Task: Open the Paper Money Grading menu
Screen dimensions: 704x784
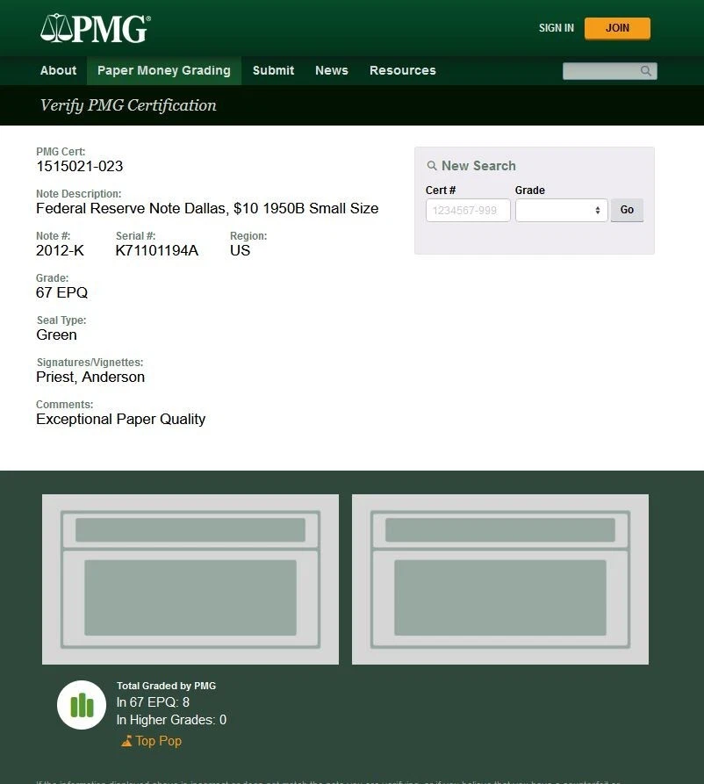Action: click(x=164, y=70)
